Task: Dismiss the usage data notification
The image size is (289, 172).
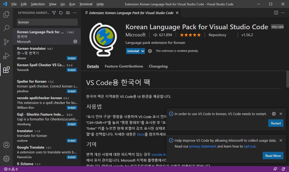Action: tap(281, 140)
